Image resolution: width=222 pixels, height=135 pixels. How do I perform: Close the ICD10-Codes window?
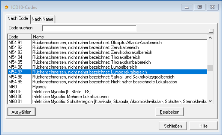213,7
